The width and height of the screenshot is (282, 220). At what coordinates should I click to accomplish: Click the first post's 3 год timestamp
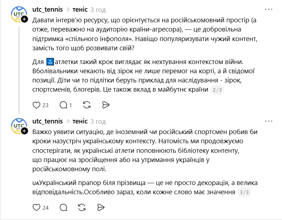98,10
